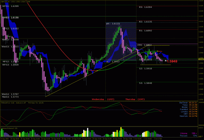Click the 'WmS3: 1.6015' label
The height and width of the screenshot is (140, 204).
[10, 47]
